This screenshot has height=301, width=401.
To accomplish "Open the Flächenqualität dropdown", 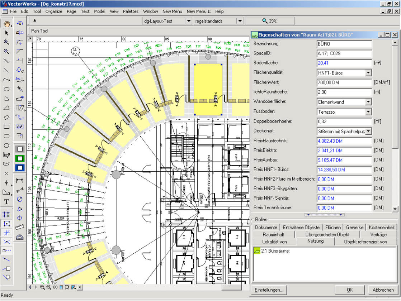I will click(368, 73).
